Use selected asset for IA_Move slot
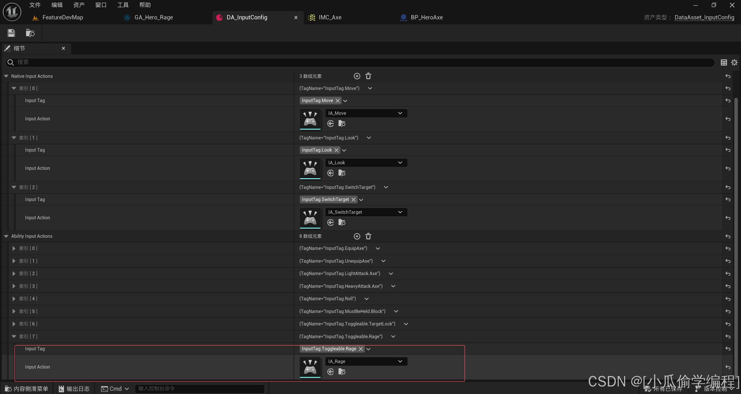The width and height of the screenshot is (741, 394). tap(331, 124)
